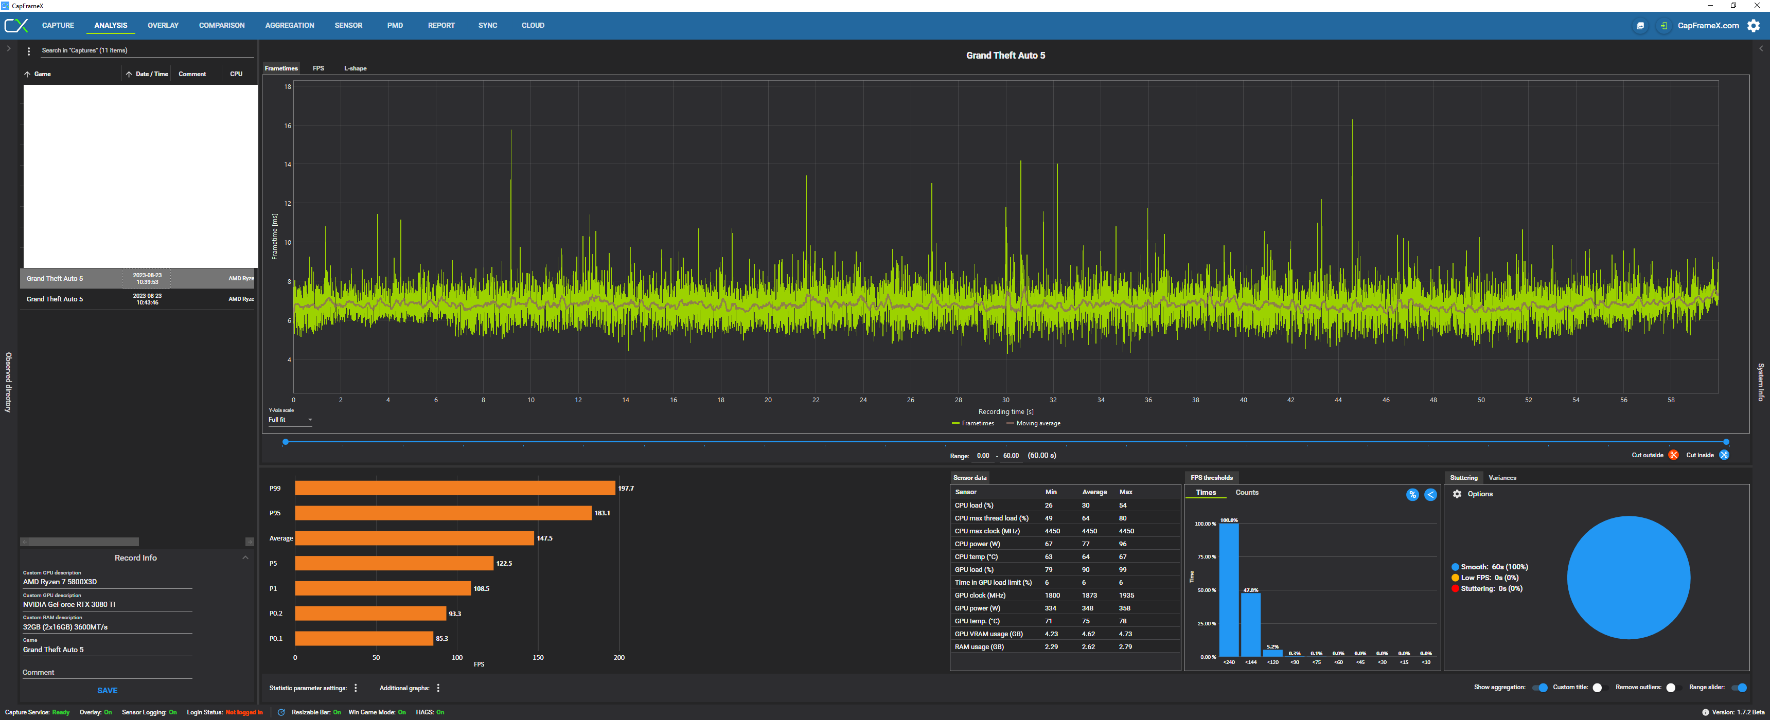This screenshot has height=720, width=1770.
Task: Enable the Remove outliers switch
Action: [x=1671, y=688]
